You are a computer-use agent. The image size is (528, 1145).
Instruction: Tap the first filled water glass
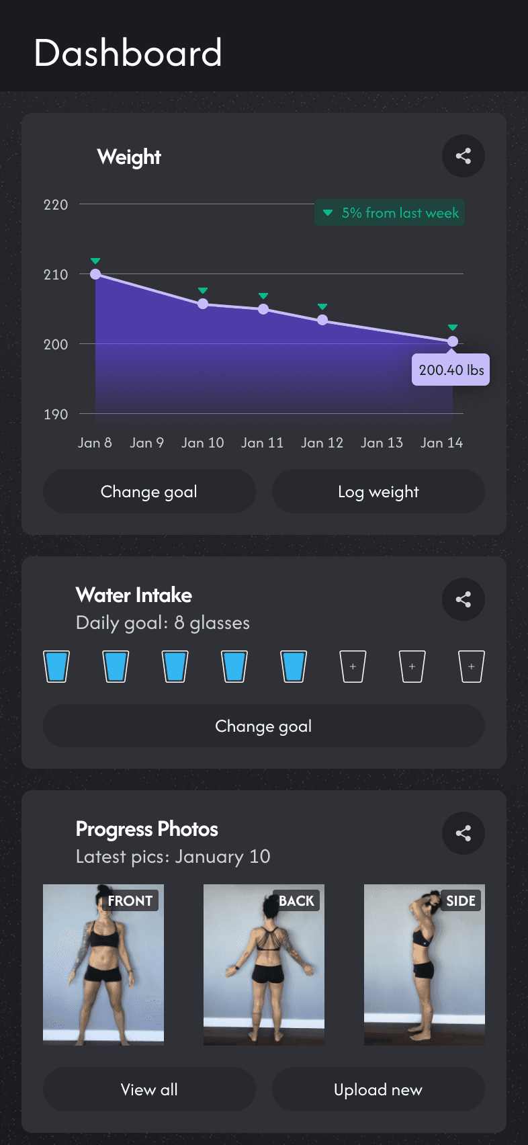pos(56,667)
